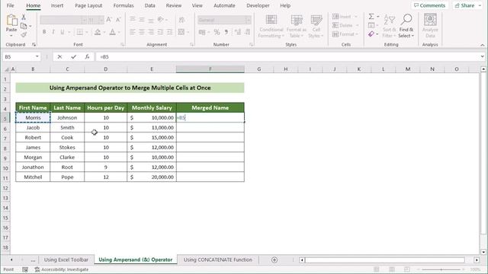This screenshot has width=488, height=274.
Task: Click the Paste clipboard icon
Action: click(11, 21)
